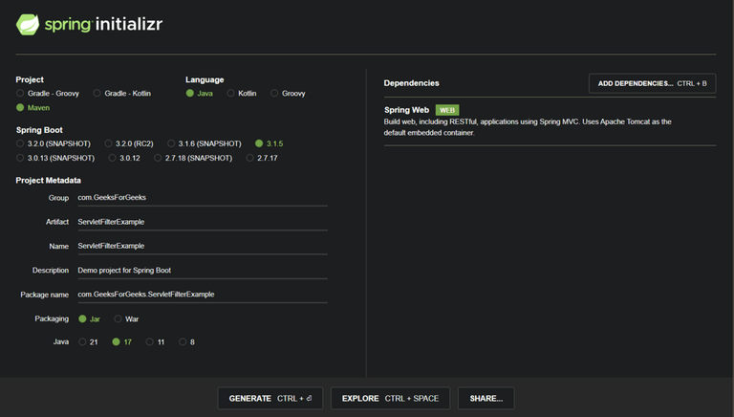The width and height of the screenshot is (734, 417).
Task: Choose Kotlin as the language
Action: click(242, 93)
